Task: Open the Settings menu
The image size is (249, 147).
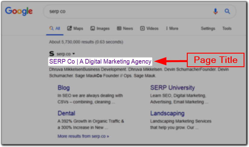Action: pyautogui.click(x=208, y=29)
